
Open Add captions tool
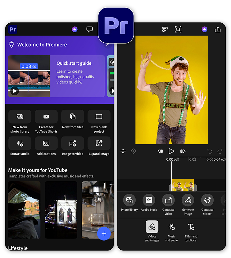tap(46, 146)
